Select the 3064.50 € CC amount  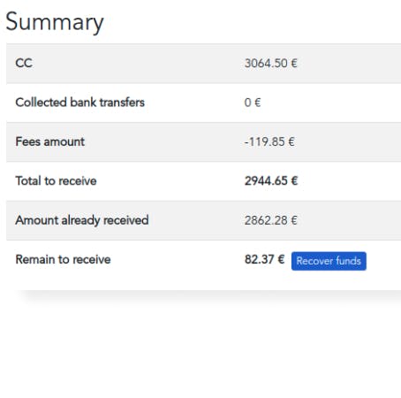tap(271, 63)
